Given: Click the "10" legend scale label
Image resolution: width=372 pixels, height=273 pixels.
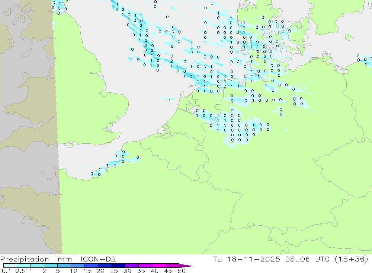Looking at the screenshot, I should click(74, 271).
